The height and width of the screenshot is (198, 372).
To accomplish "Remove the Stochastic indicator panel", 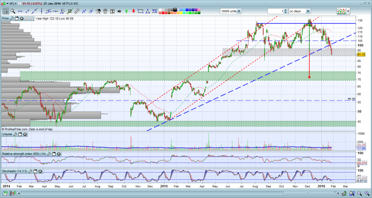I will click(x=40, y=171).
